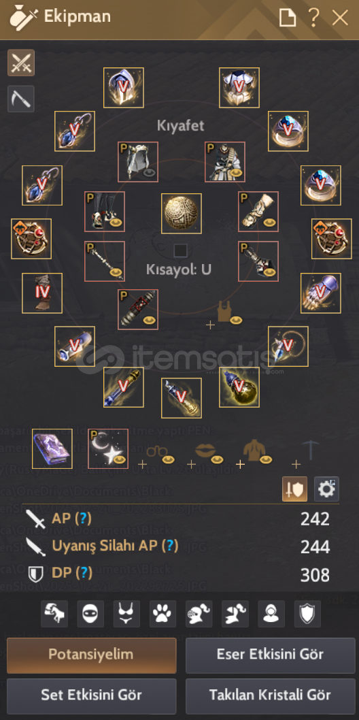359x720 pixels.
Task: Select the crossed swords combat gear tab
Action: point(21,63)
